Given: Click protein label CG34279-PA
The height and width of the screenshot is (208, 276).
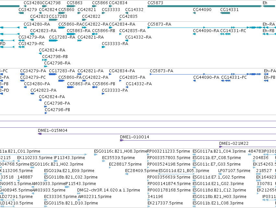Looking at the screenshot, I should click(33, 71).
